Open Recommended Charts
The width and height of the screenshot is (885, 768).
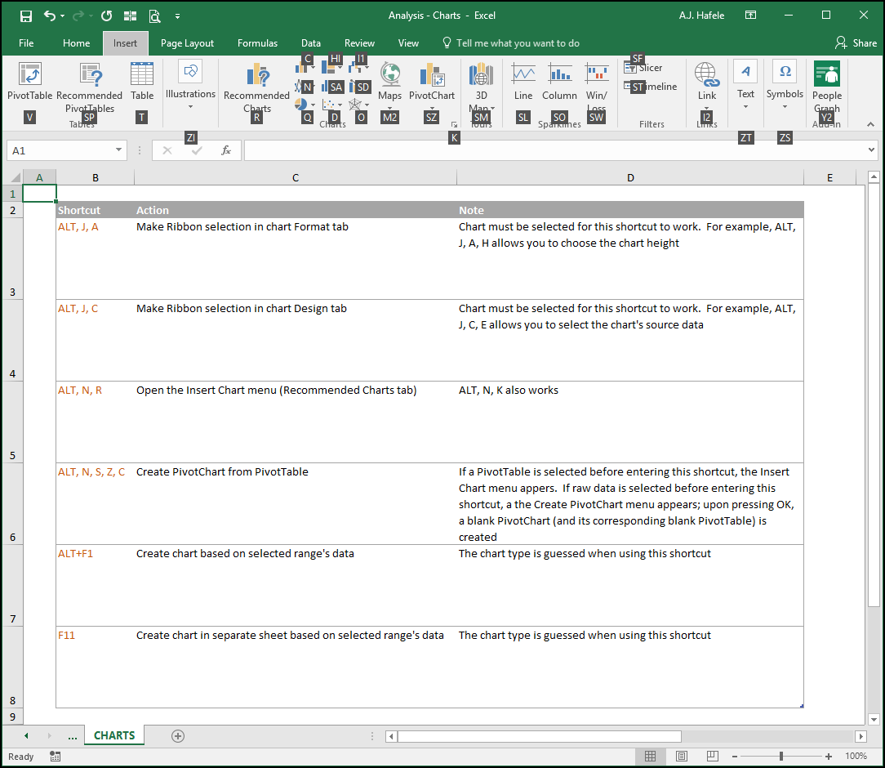point(257,87)
